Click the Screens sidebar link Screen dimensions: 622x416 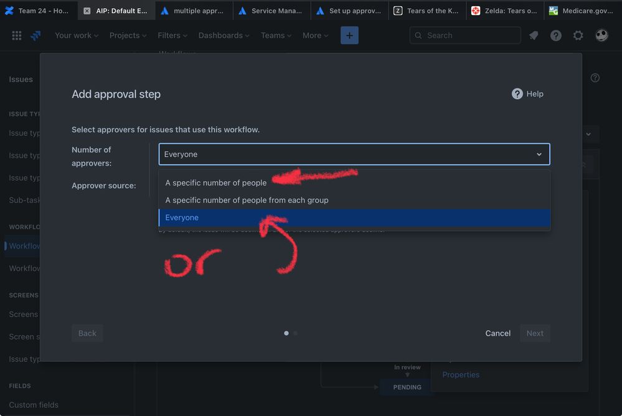(24, 314)
